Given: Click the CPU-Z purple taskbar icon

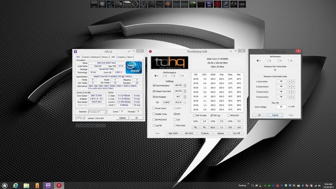Looking at the screenshot, I should point(48,185).
